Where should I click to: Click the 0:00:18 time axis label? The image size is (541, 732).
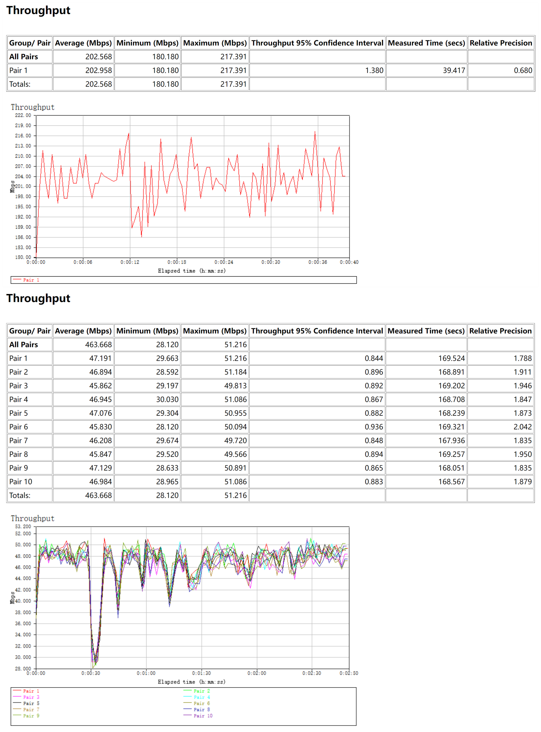click(x=177, y=262)
